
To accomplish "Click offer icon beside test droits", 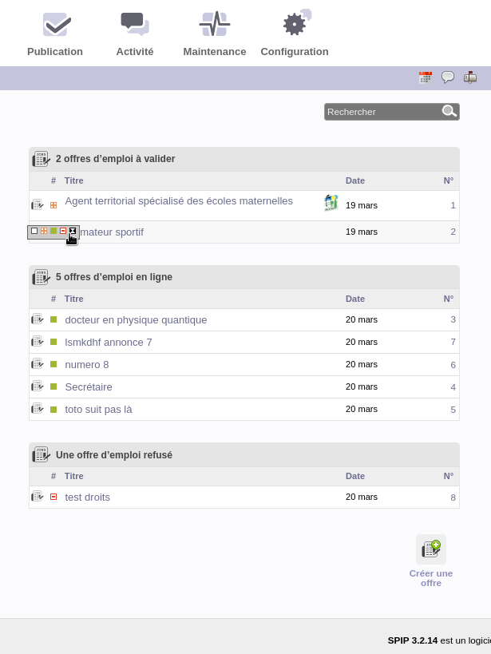I will pos(38,497).
